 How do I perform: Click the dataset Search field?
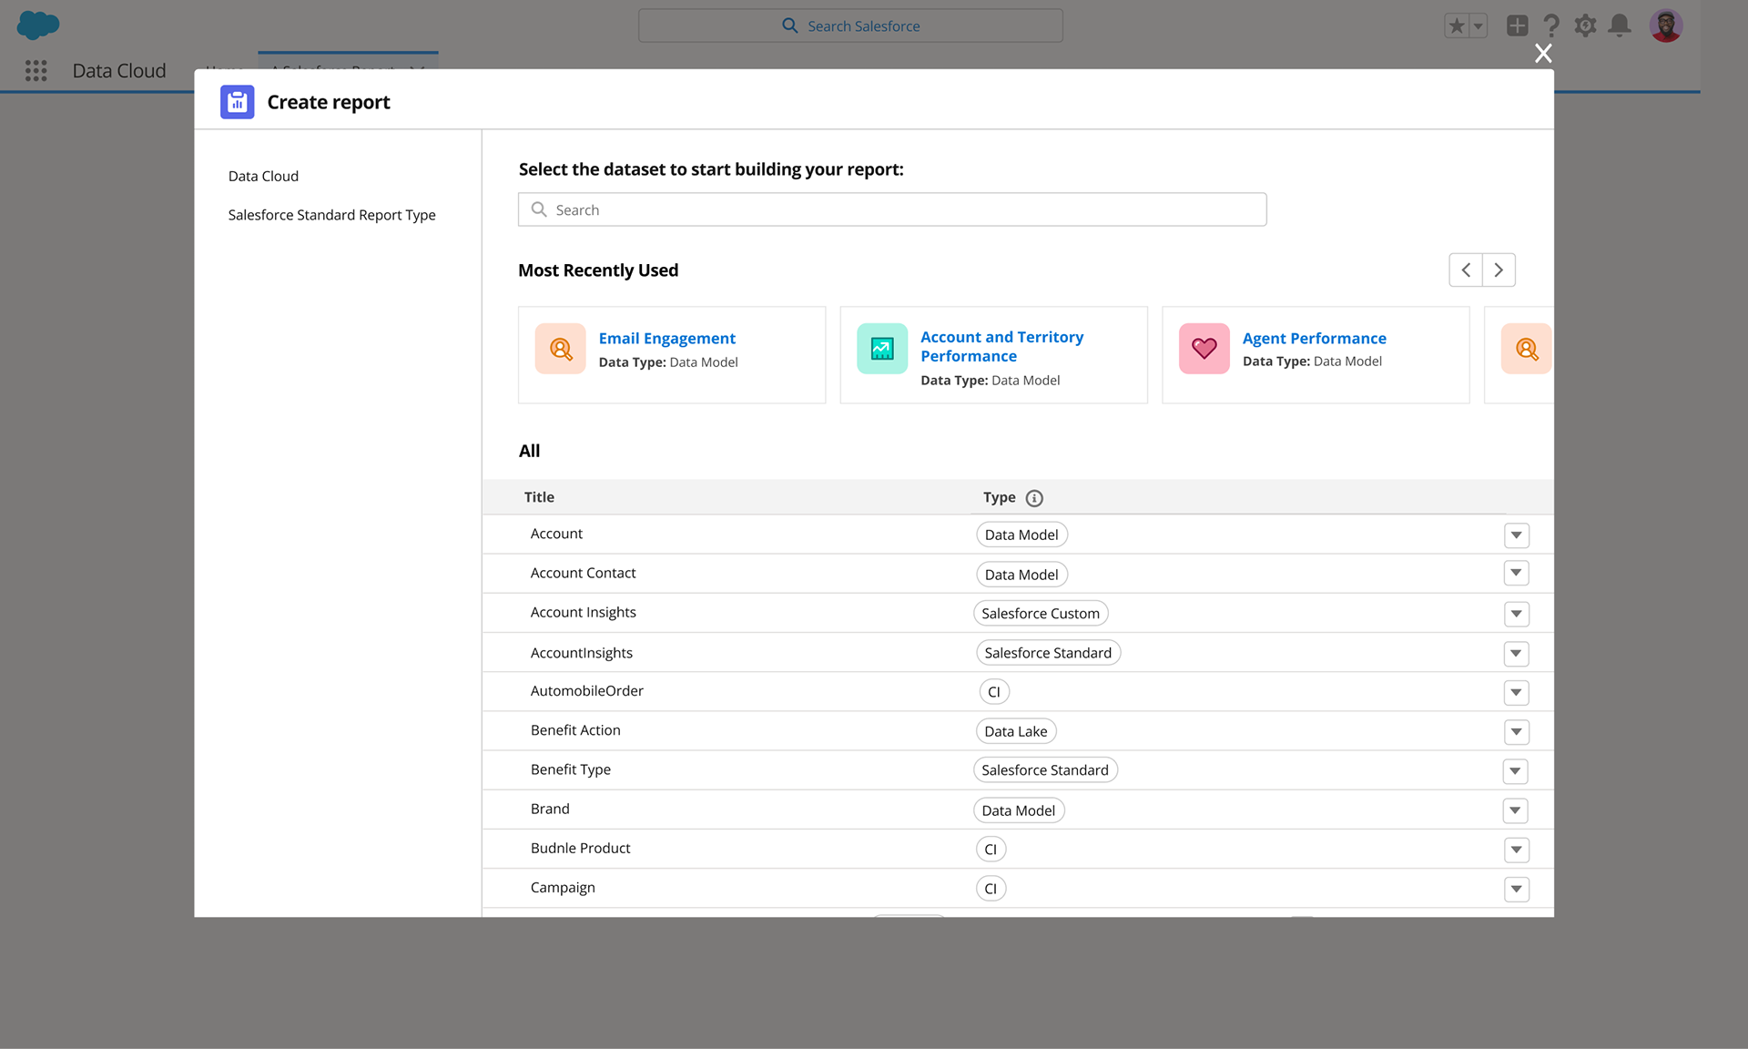(x=892, y=209)
